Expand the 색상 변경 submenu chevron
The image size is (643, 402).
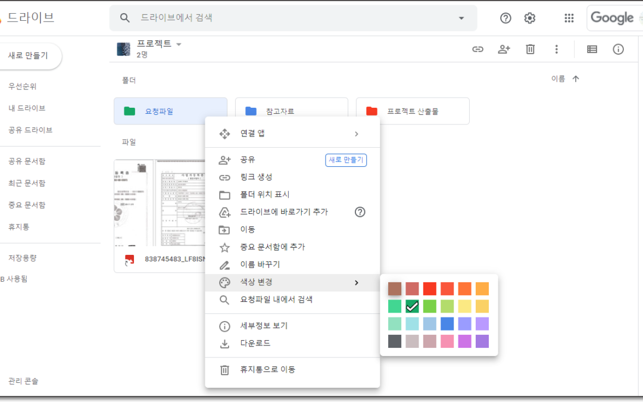(357, 283)
